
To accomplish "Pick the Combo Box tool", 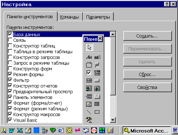I will pos(97,72).
